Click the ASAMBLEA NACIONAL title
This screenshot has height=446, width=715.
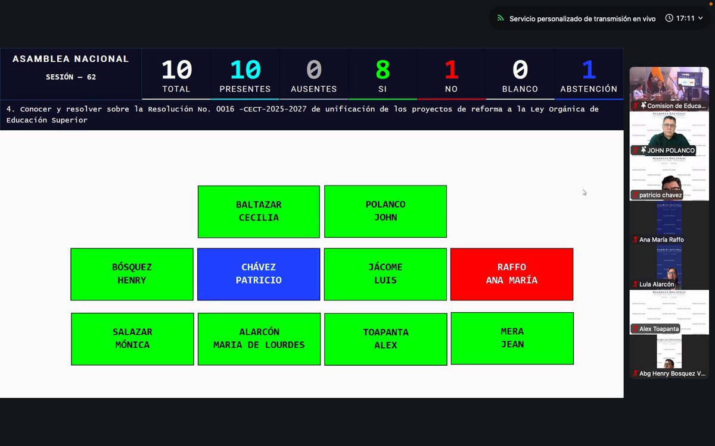(x=70, y=59)
